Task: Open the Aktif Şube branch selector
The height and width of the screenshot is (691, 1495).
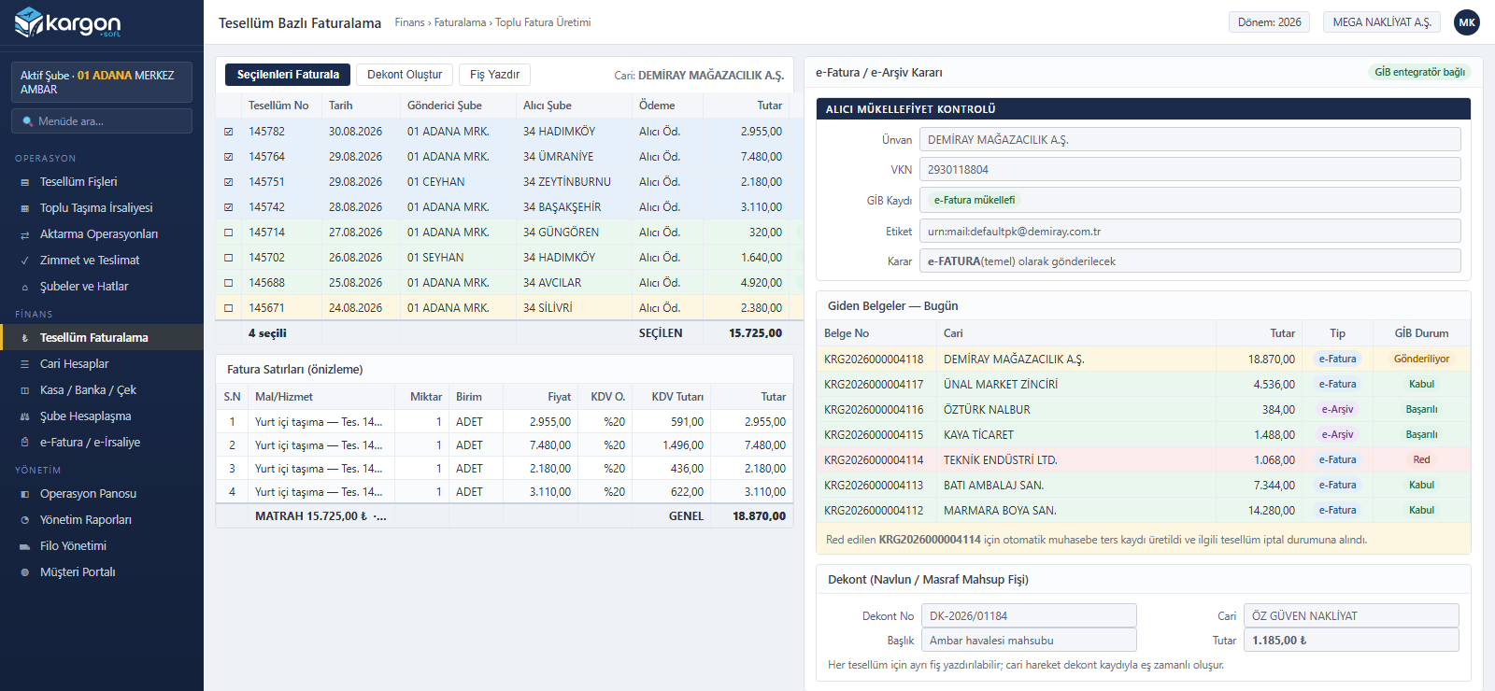Action: tap(101, 82)
